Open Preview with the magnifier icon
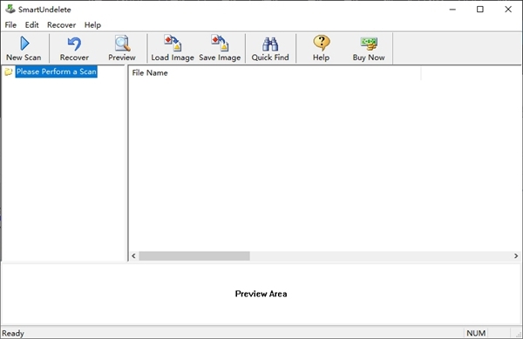This screenshot has height=339, width=523. [x=122, y=44]
